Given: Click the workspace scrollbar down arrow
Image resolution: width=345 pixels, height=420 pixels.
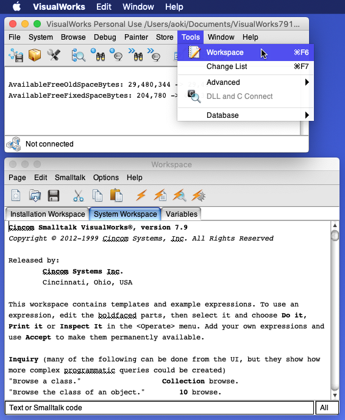Looking at the screenshot, I should point(335,396).
